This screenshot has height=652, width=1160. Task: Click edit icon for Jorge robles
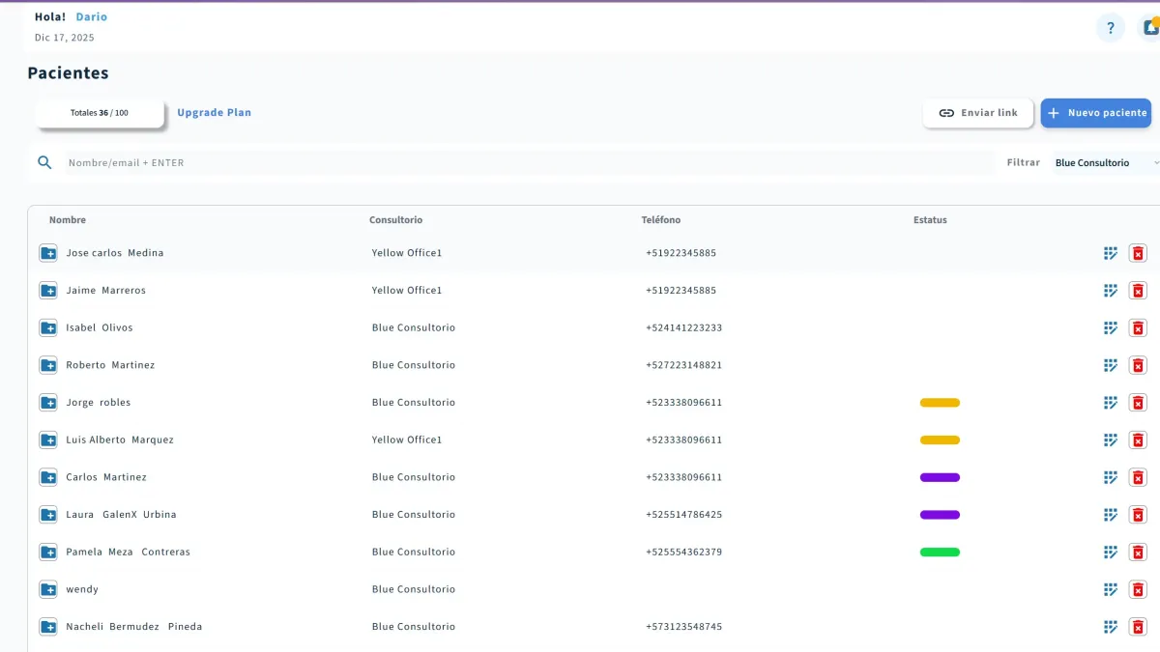[1111, 403]
